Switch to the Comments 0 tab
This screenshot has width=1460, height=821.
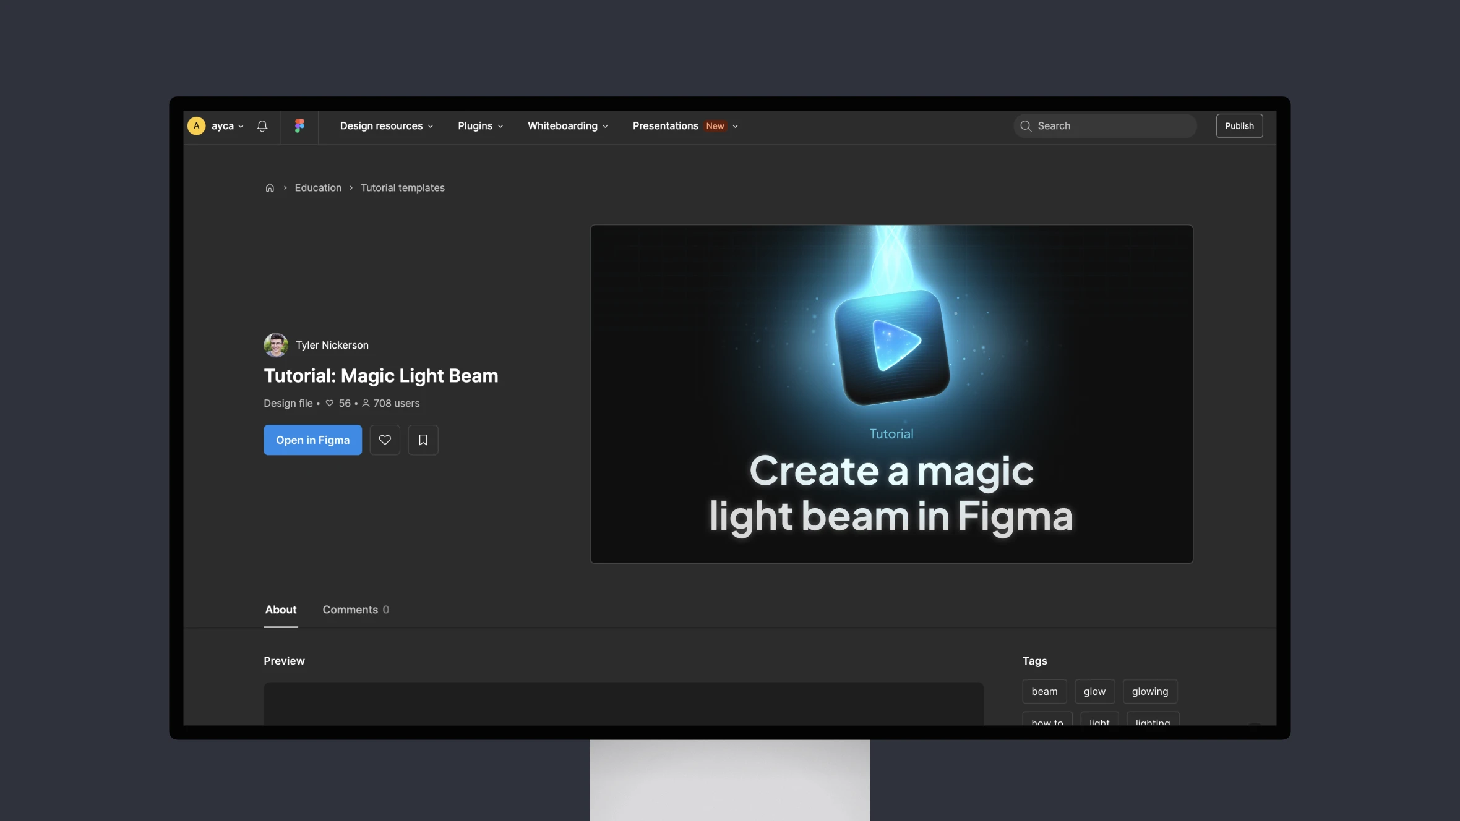click(x=355, y=610)
